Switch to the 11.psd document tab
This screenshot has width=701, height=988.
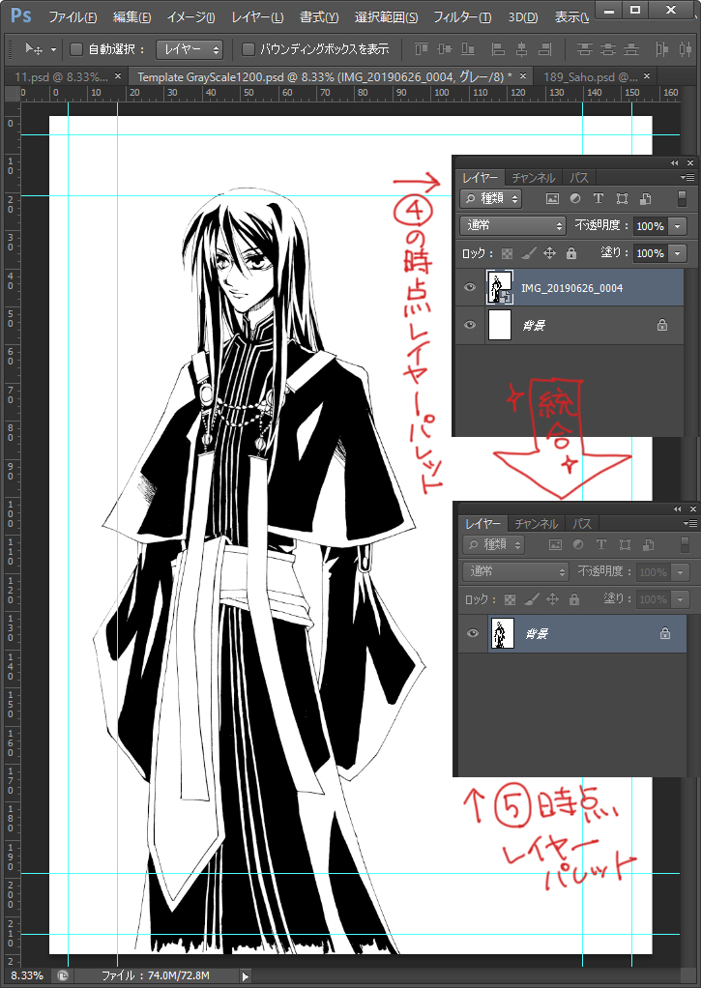[x=61, y=77]
